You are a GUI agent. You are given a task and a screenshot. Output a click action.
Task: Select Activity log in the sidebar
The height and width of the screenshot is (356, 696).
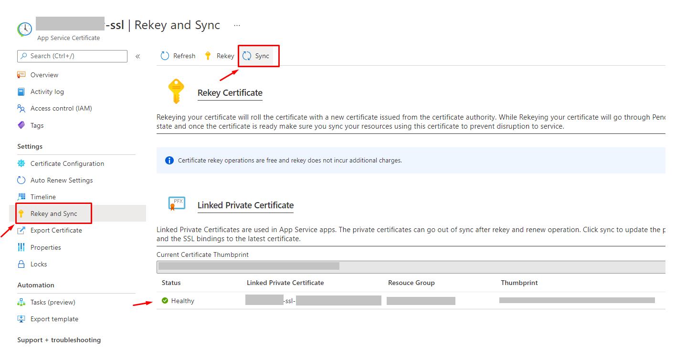[x=48, y=91]
